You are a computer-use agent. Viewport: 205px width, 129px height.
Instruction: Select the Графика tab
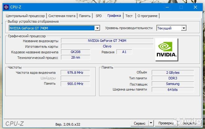click(114, 16)
